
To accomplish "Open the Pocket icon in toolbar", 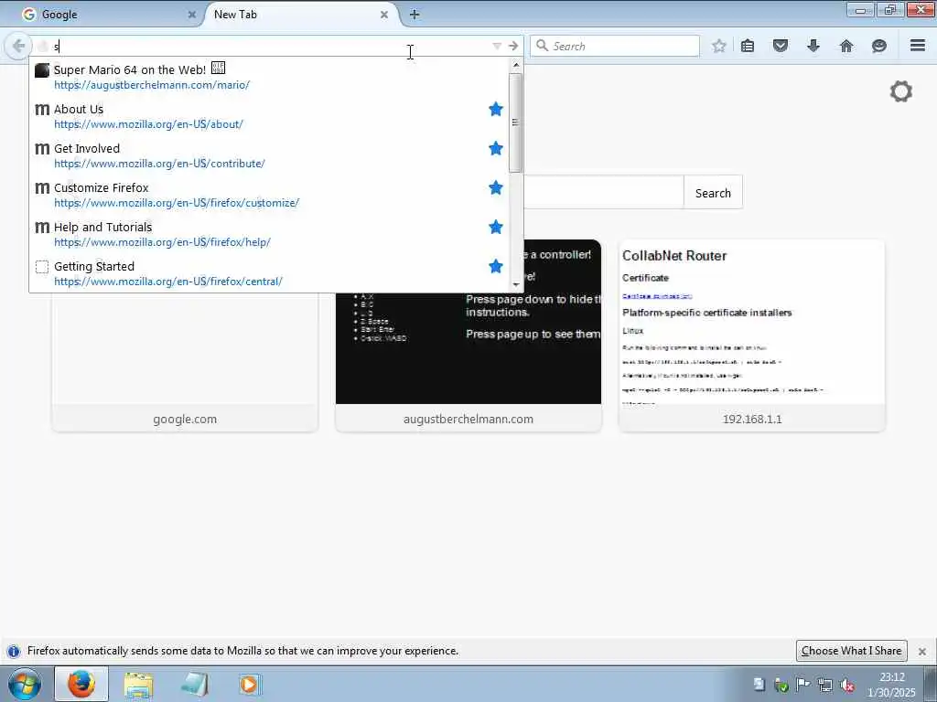I will (x=781, y=46).
